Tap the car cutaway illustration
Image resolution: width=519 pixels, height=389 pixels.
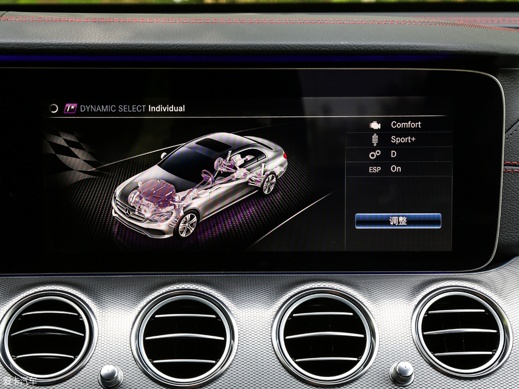[200, 183]
